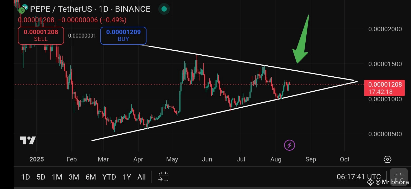Click the current price label 0.00001208 on axis

pyautogui.click(x=384, y=88)
